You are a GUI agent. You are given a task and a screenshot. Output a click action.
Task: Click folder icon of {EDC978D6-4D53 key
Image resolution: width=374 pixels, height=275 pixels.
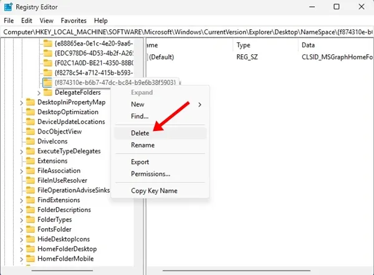(48, 53)
